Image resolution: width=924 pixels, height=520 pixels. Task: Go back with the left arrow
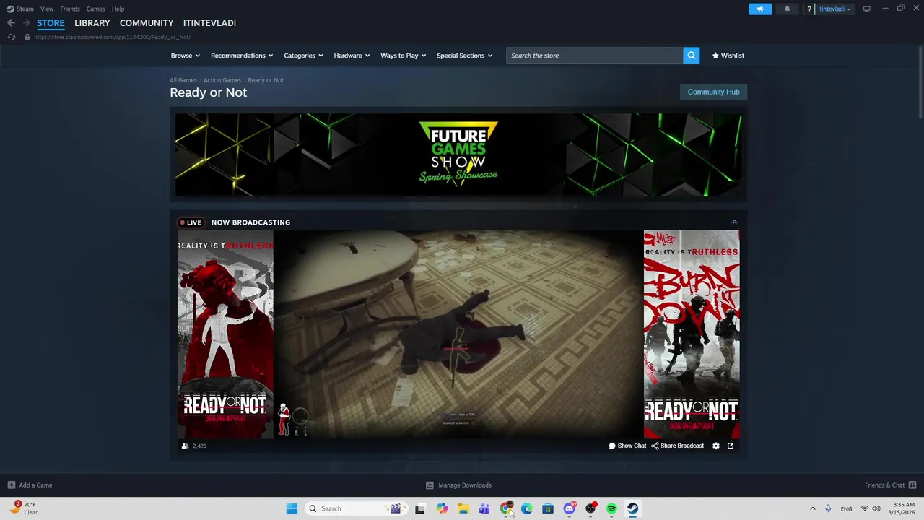click(x=11, y=23)
